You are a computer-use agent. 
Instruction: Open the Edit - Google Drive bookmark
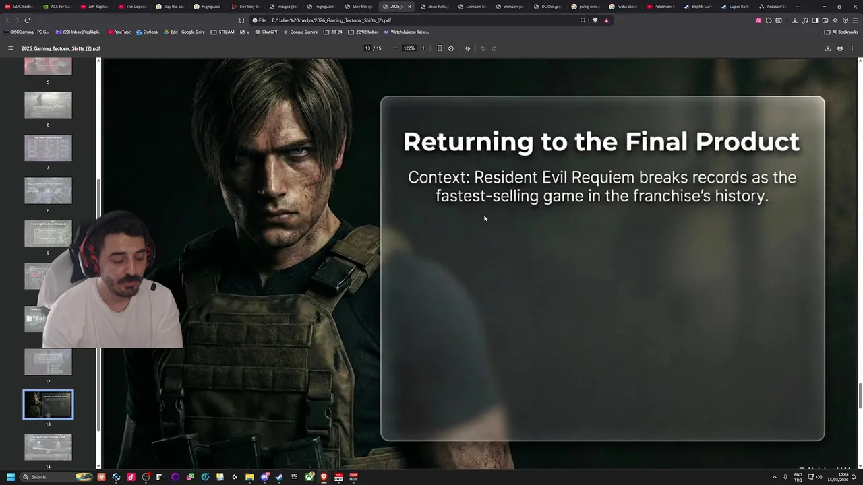pos(185,32)
